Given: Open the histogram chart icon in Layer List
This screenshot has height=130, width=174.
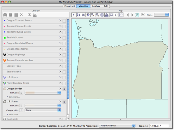Looking at the screenshot, I should pyautogui.click(x=35, y=15).
